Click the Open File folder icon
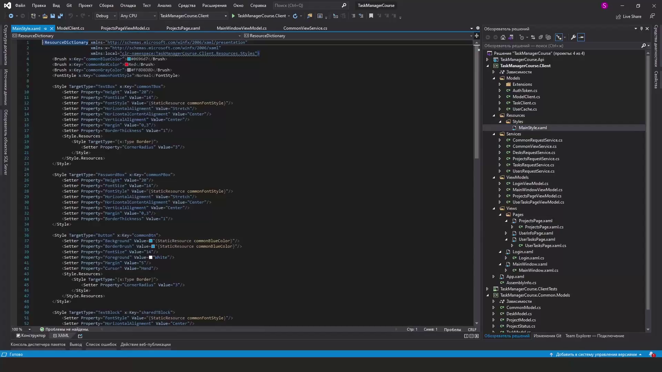Viewport: 662px width, 372px height. 45,16
